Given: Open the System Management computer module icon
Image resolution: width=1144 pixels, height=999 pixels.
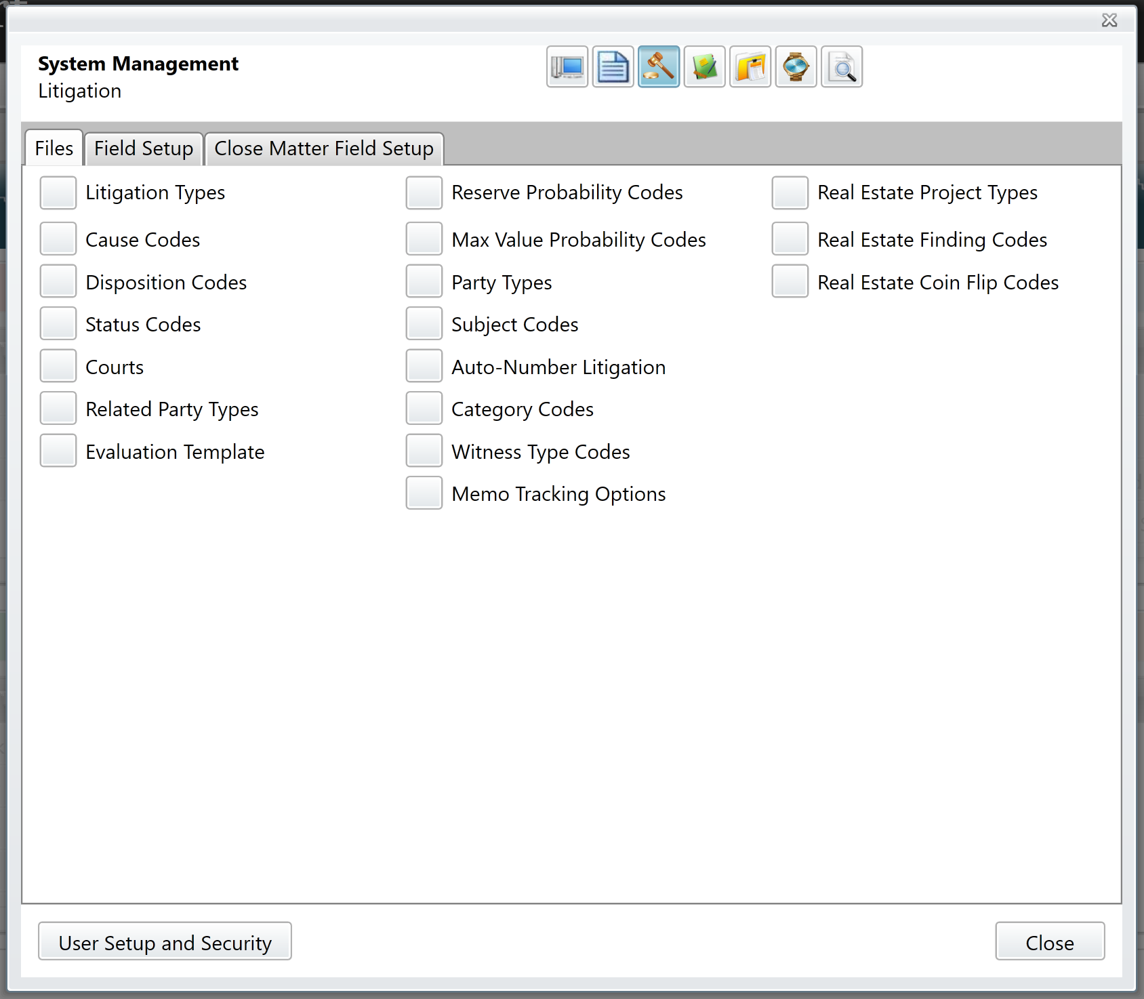Looking at the screenshot, I should [567, 66].
